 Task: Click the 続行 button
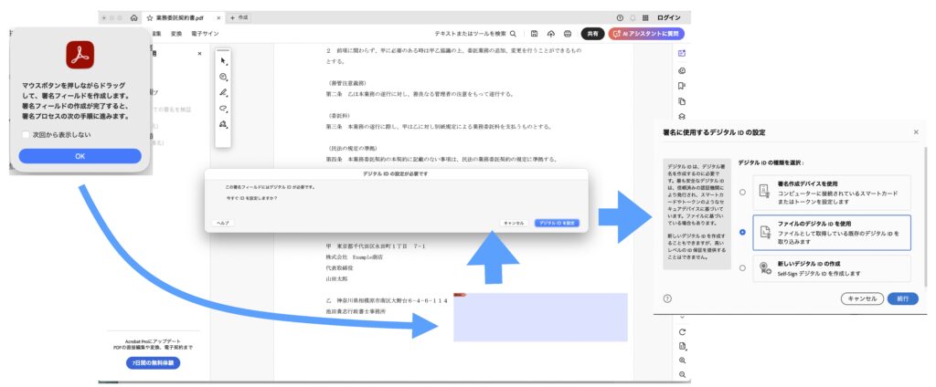tap(902, 298)
